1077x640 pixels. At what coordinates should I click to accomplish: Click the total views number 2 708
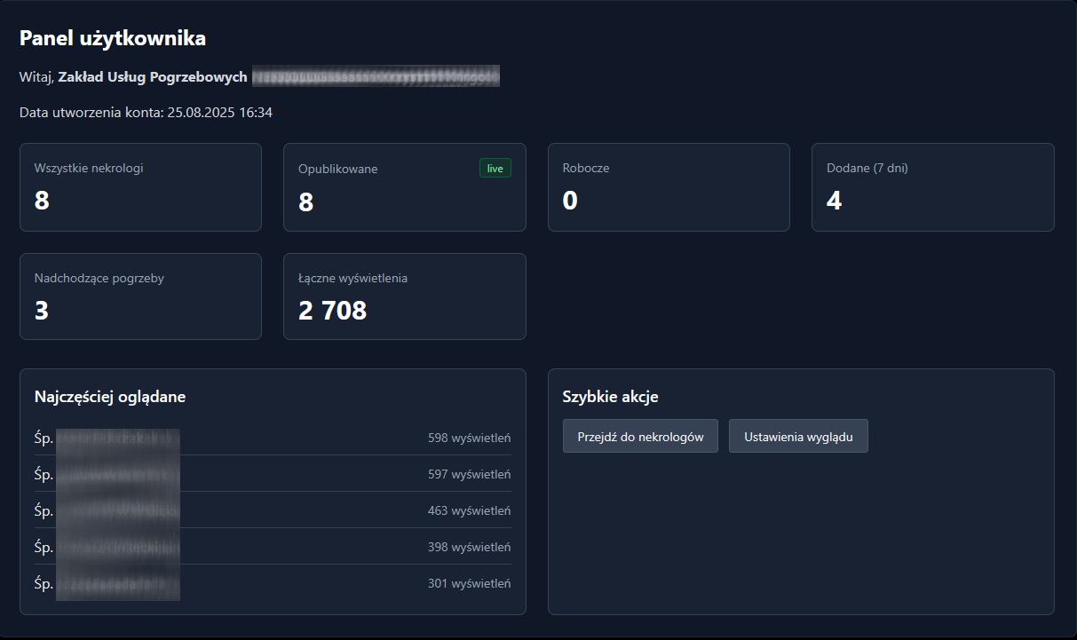333,310
